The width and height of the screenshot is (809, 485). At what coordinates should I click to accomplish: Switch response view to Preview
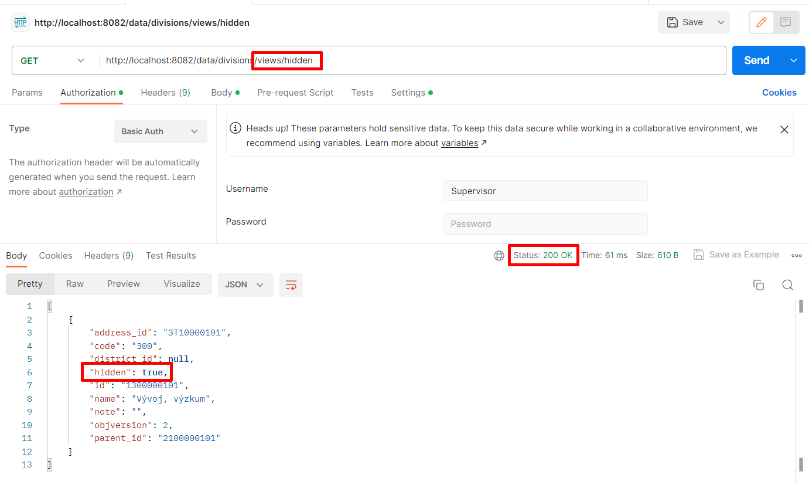[x=124, y=284]
